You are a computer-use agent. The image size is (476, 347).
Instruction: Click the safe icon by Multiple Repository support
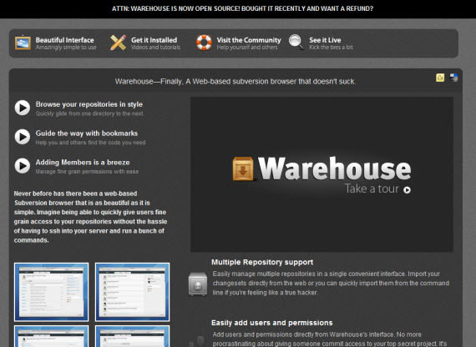(198, 284)
